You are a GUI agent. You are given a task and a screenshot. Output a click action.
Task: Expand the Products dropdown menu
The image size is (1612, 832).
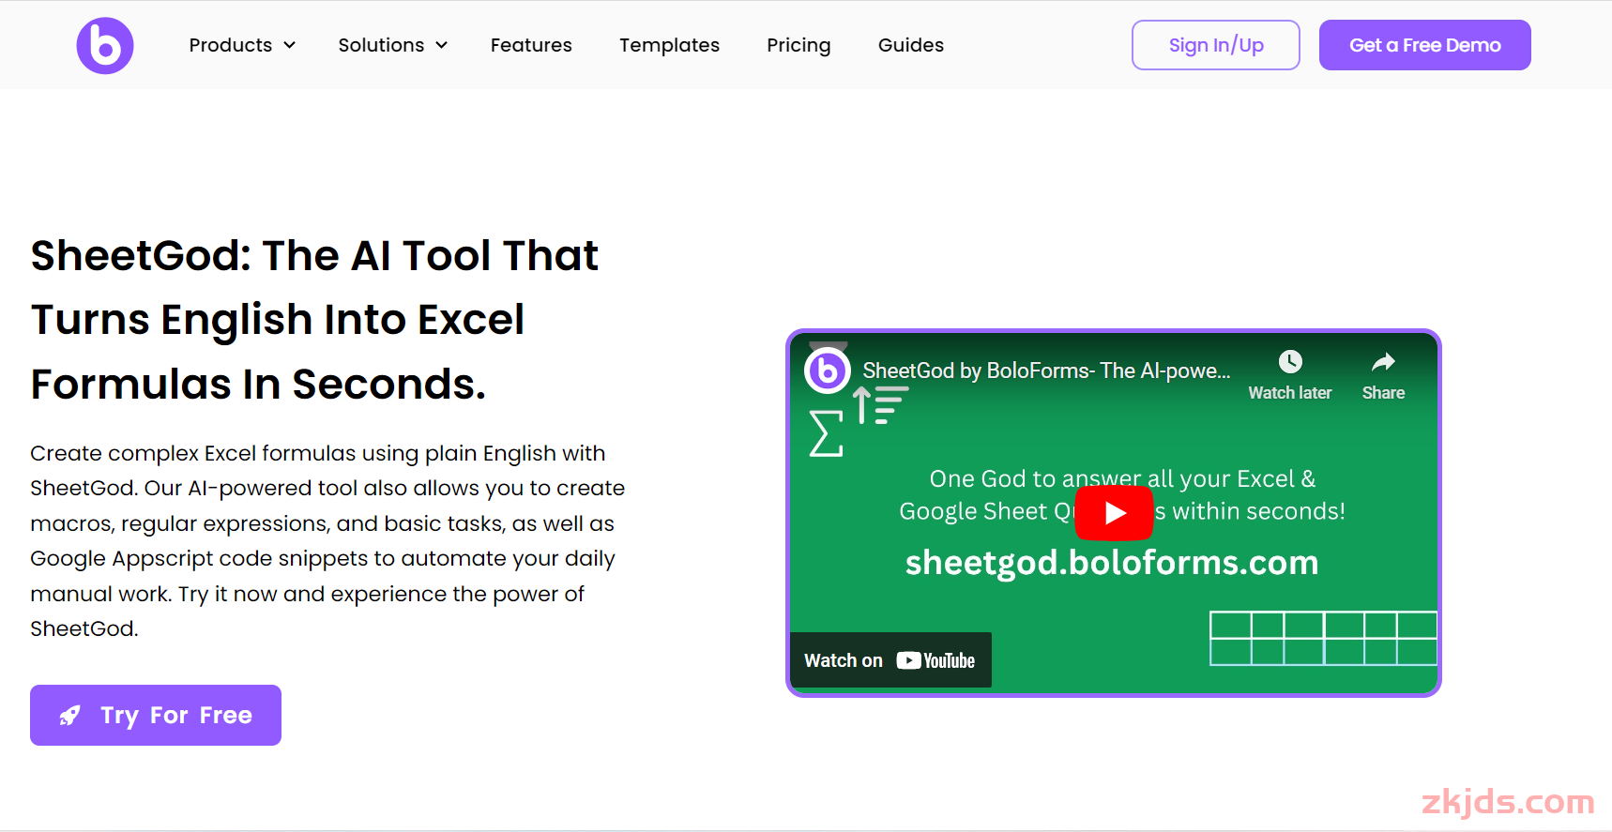tap(242, 45)
